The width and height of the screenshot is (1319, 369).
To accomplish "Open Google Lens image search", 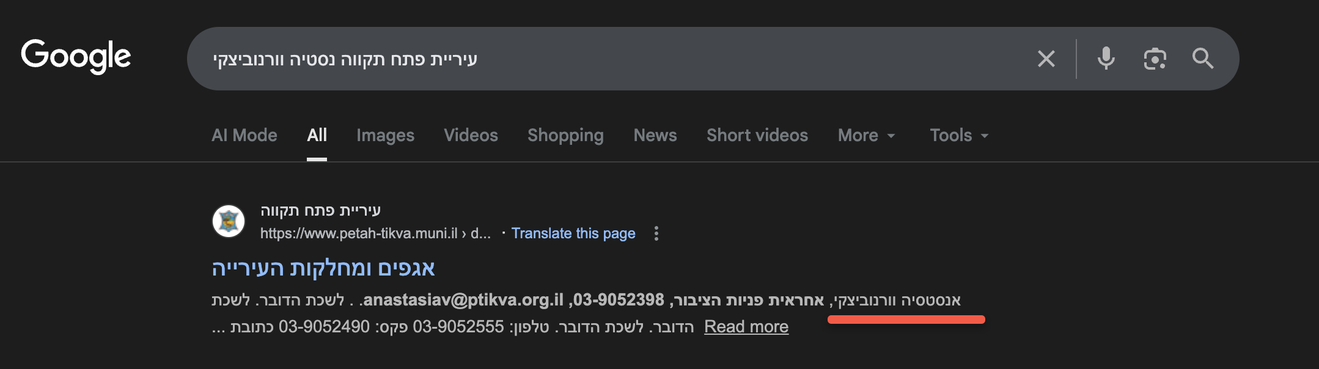I will pos(1155,59).
